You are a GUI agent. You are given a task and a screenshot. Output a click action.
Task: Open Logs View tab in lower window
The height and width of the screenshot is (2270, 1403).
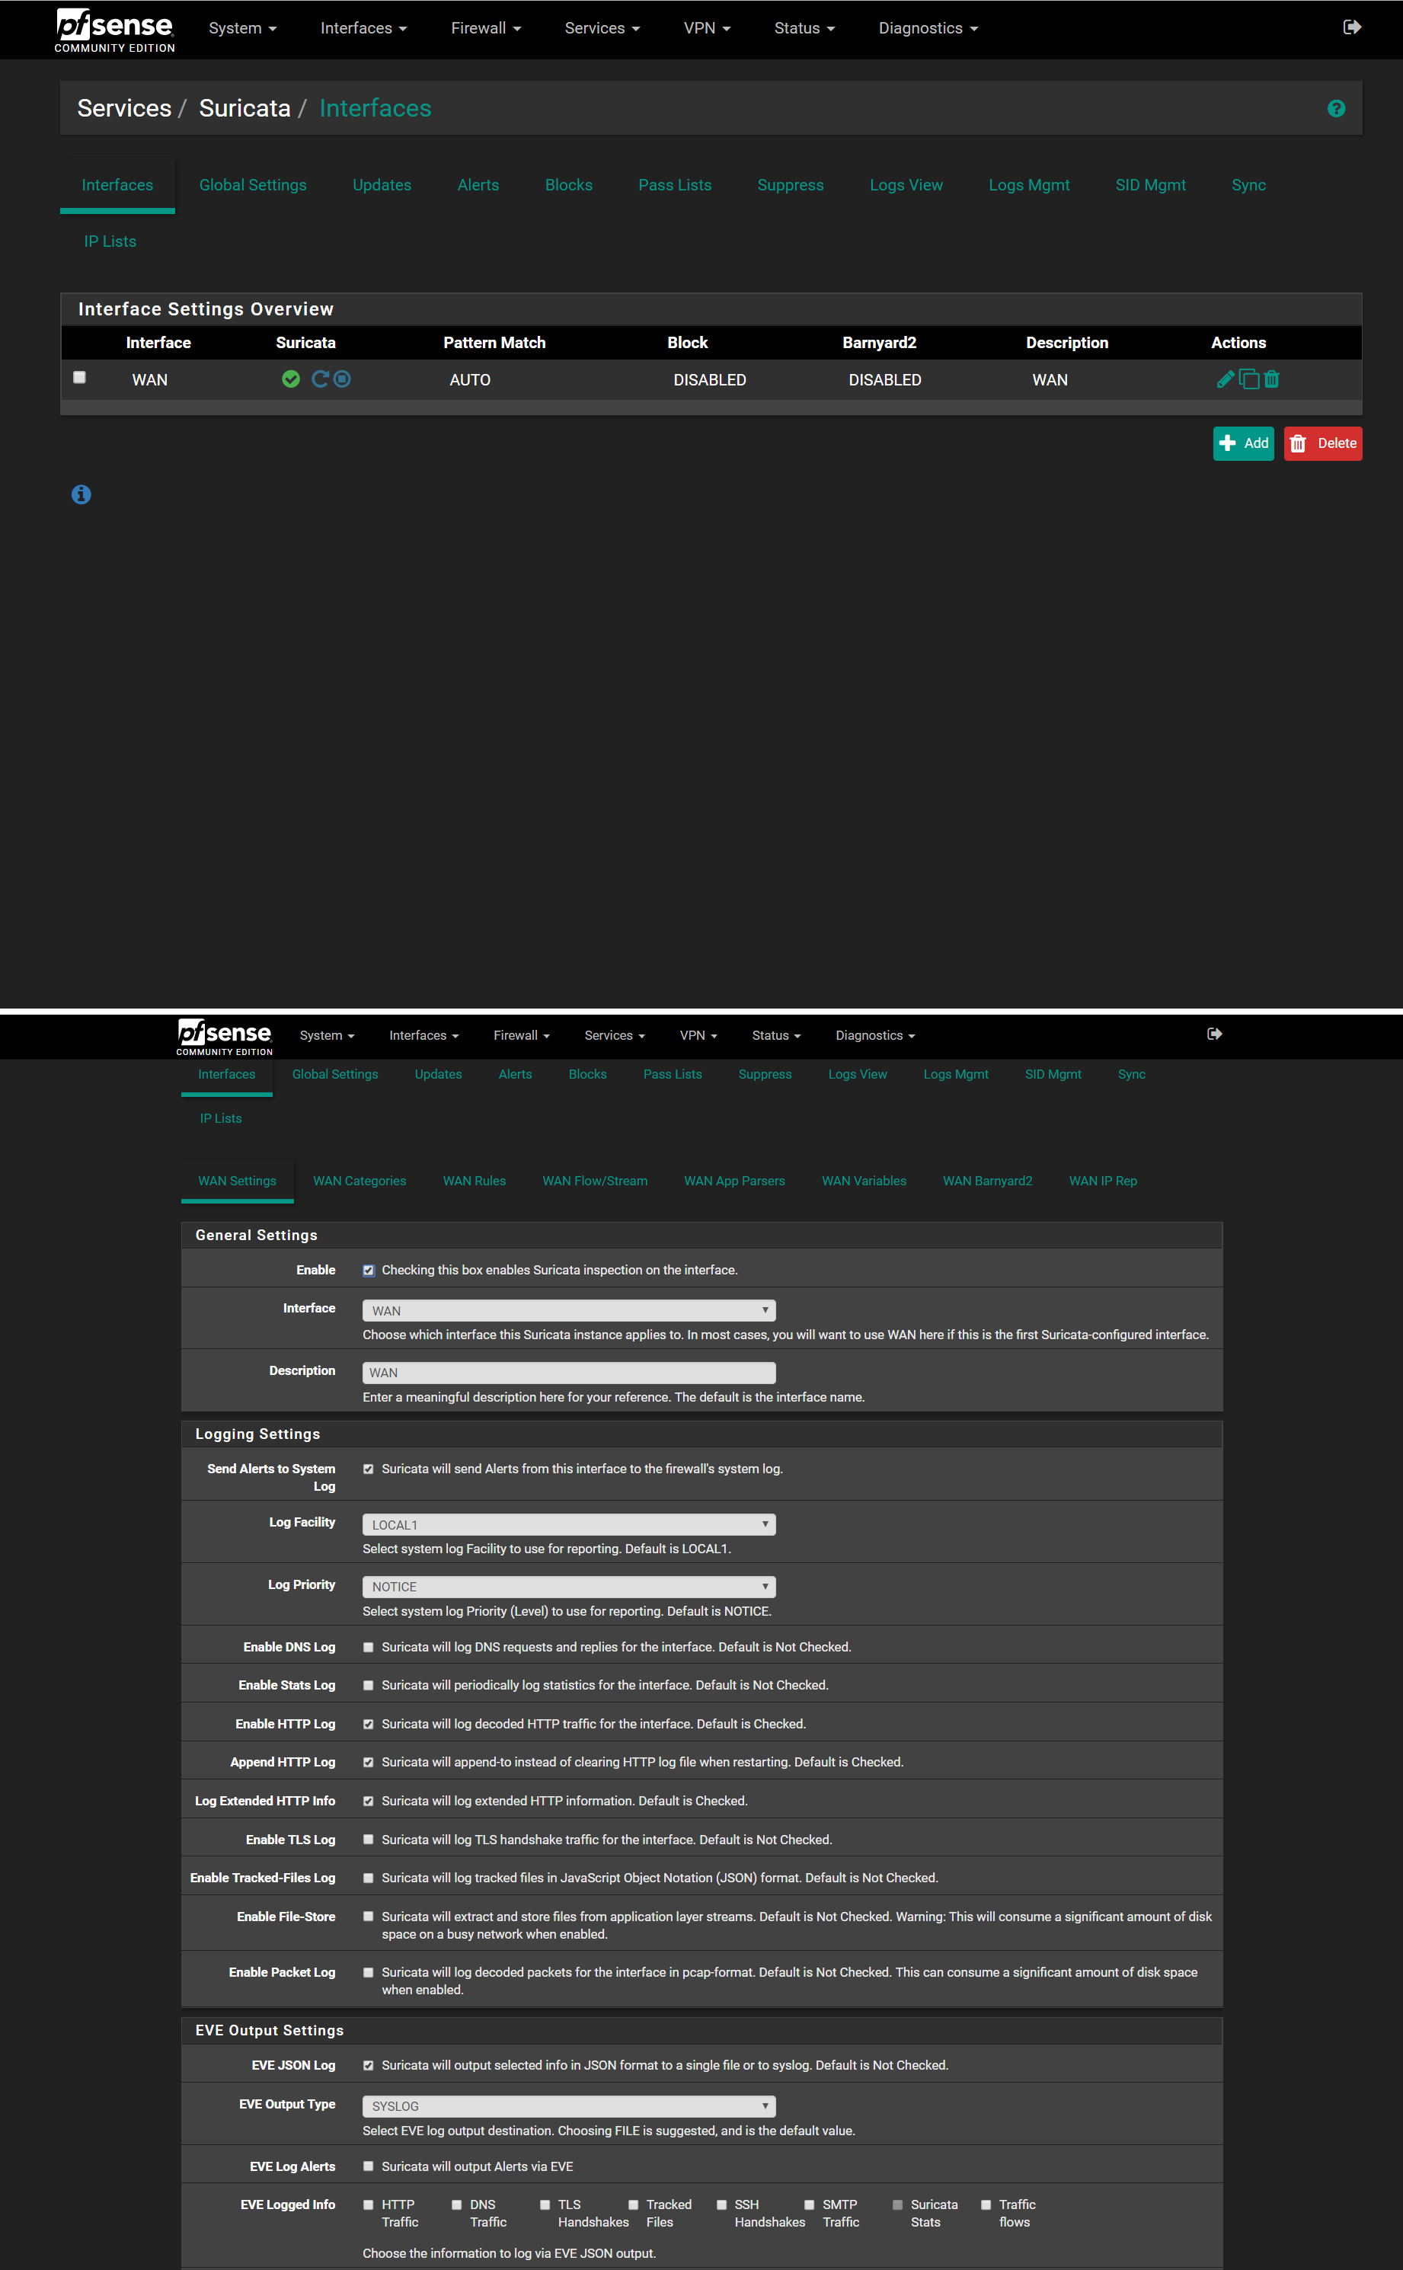858,1075
